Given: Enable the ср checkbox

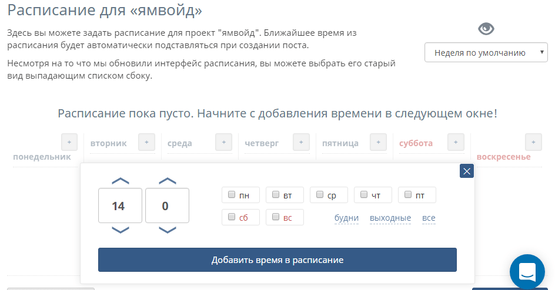Looking at the screenshot, I should (320, 194).
